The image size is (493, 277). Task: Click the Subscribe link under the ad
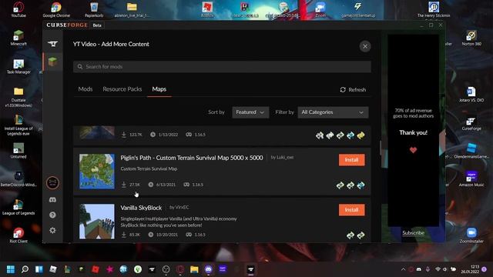tap(413, 232)
